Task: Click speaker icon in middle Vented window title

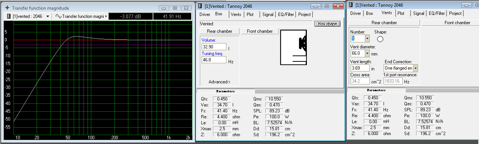Action: 200,6
